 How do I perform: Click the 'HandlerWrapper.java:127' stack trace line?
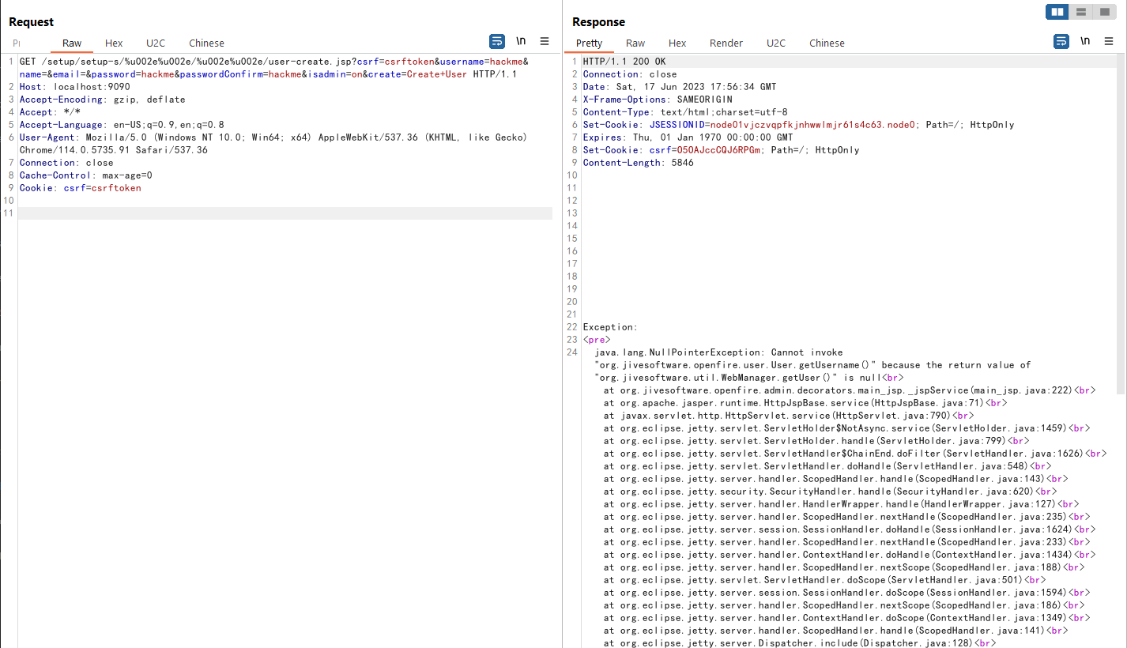point(841,504)
